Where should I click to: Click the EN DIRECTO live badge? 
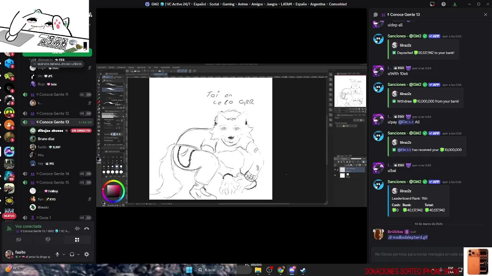tap(81, 131)
